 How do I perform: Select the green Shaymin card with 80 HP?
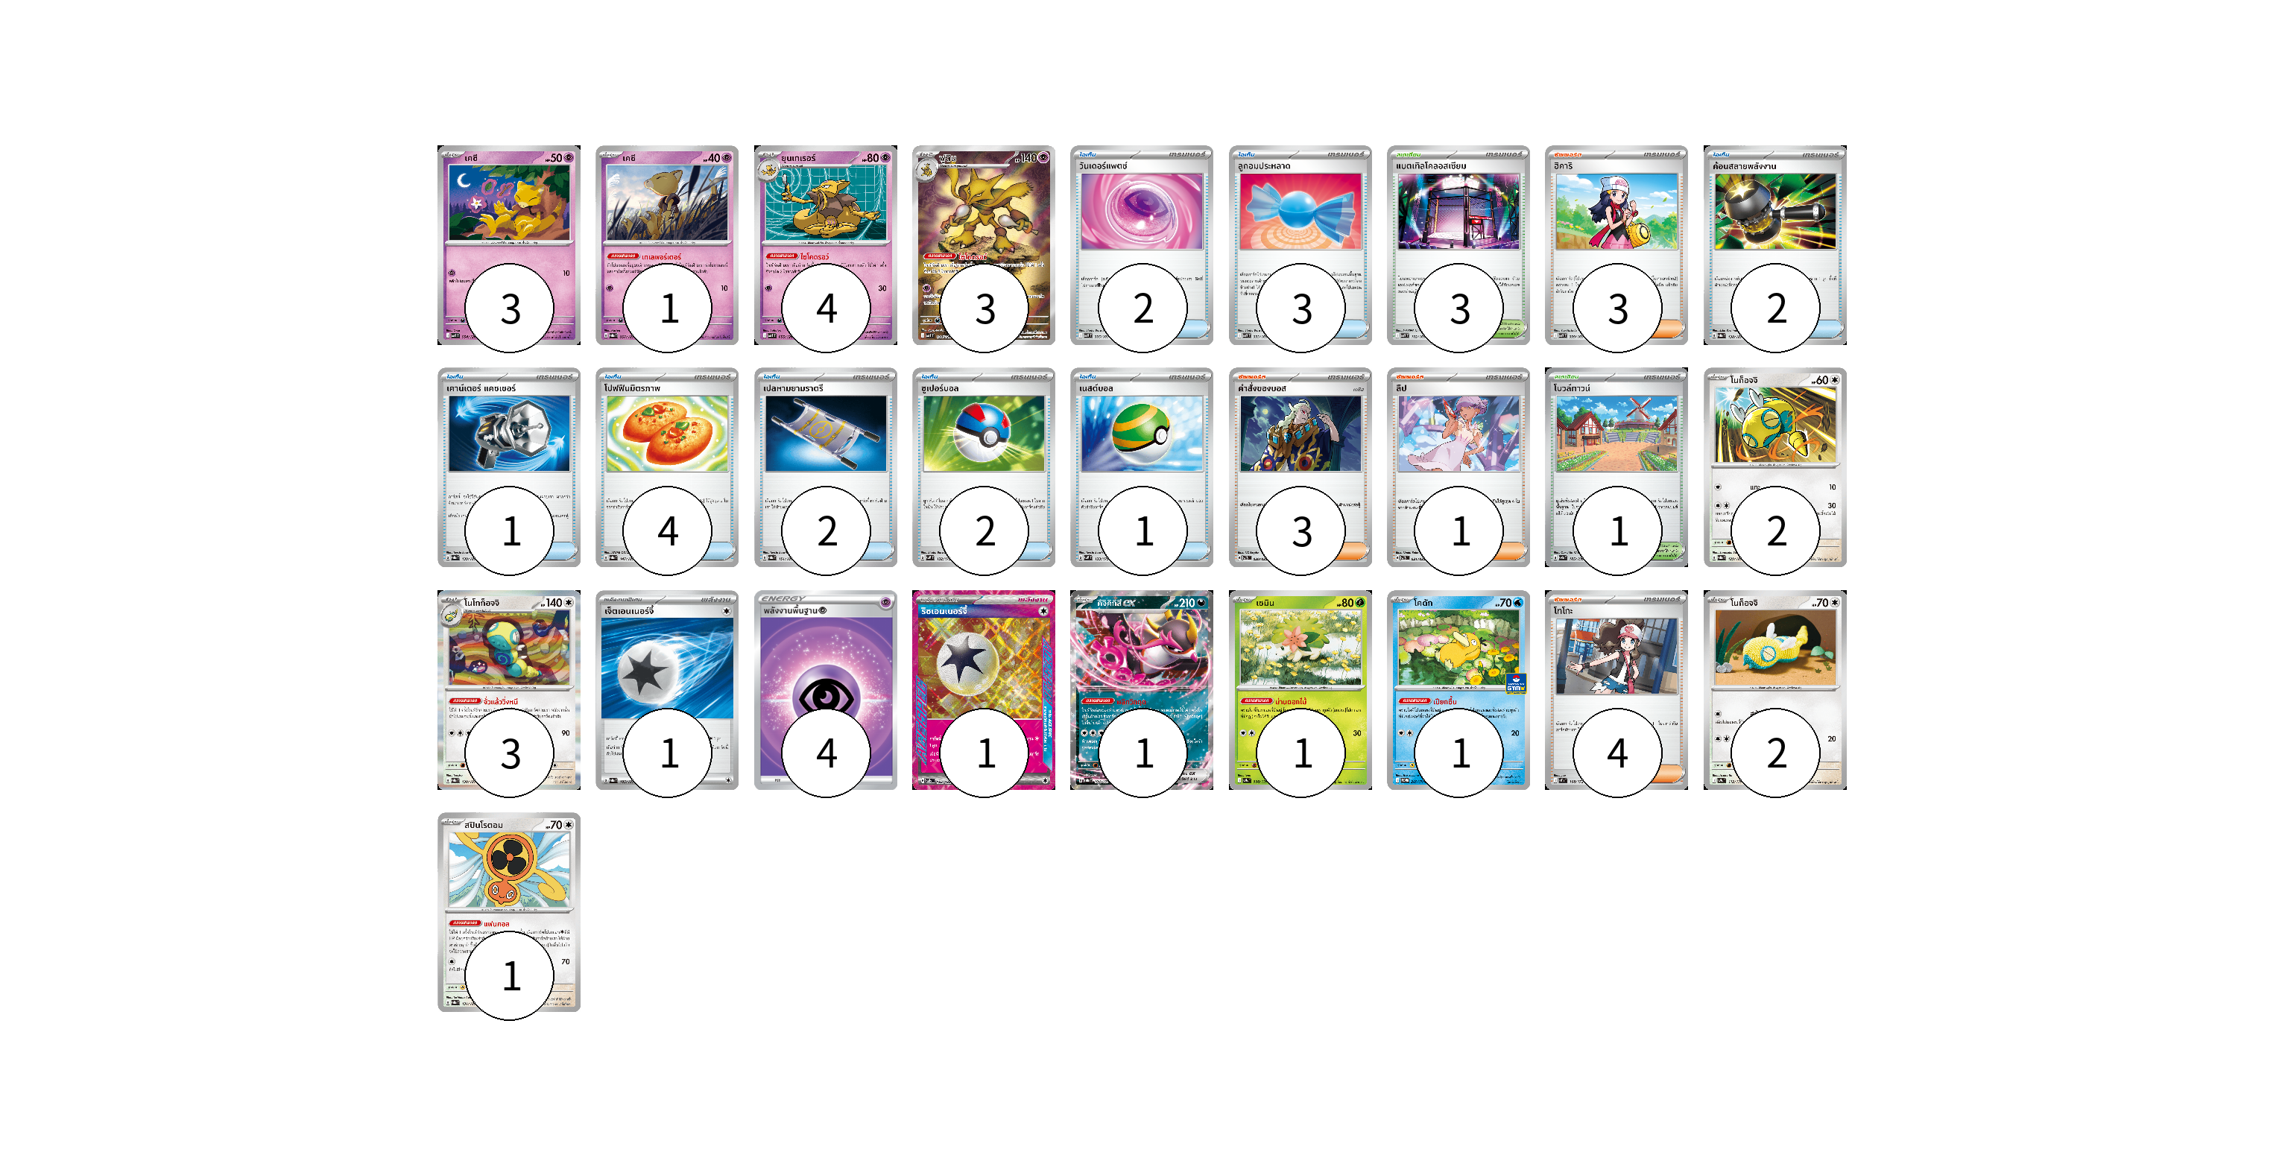coord(1300,690)
